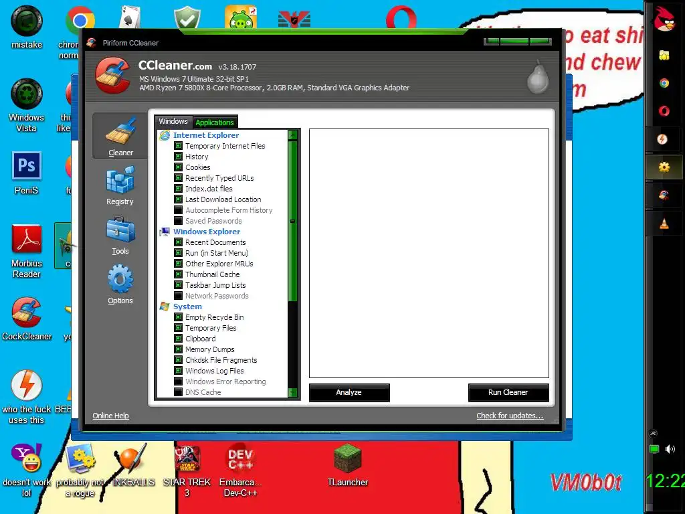The width and height of the screenshot is (685, 514).
Task: Click the Windows Log Files label
Action: tap(215, 371)
